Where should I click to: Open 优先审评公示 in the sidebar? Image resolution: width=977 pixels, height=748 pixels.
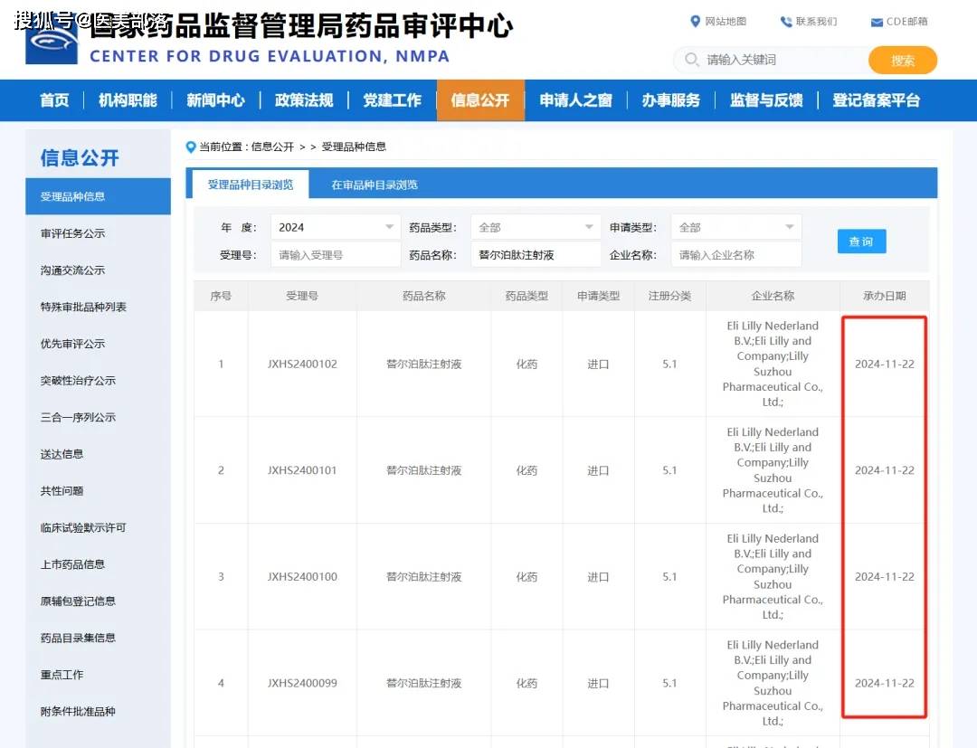pyautogui.click(x=73, y=344)
